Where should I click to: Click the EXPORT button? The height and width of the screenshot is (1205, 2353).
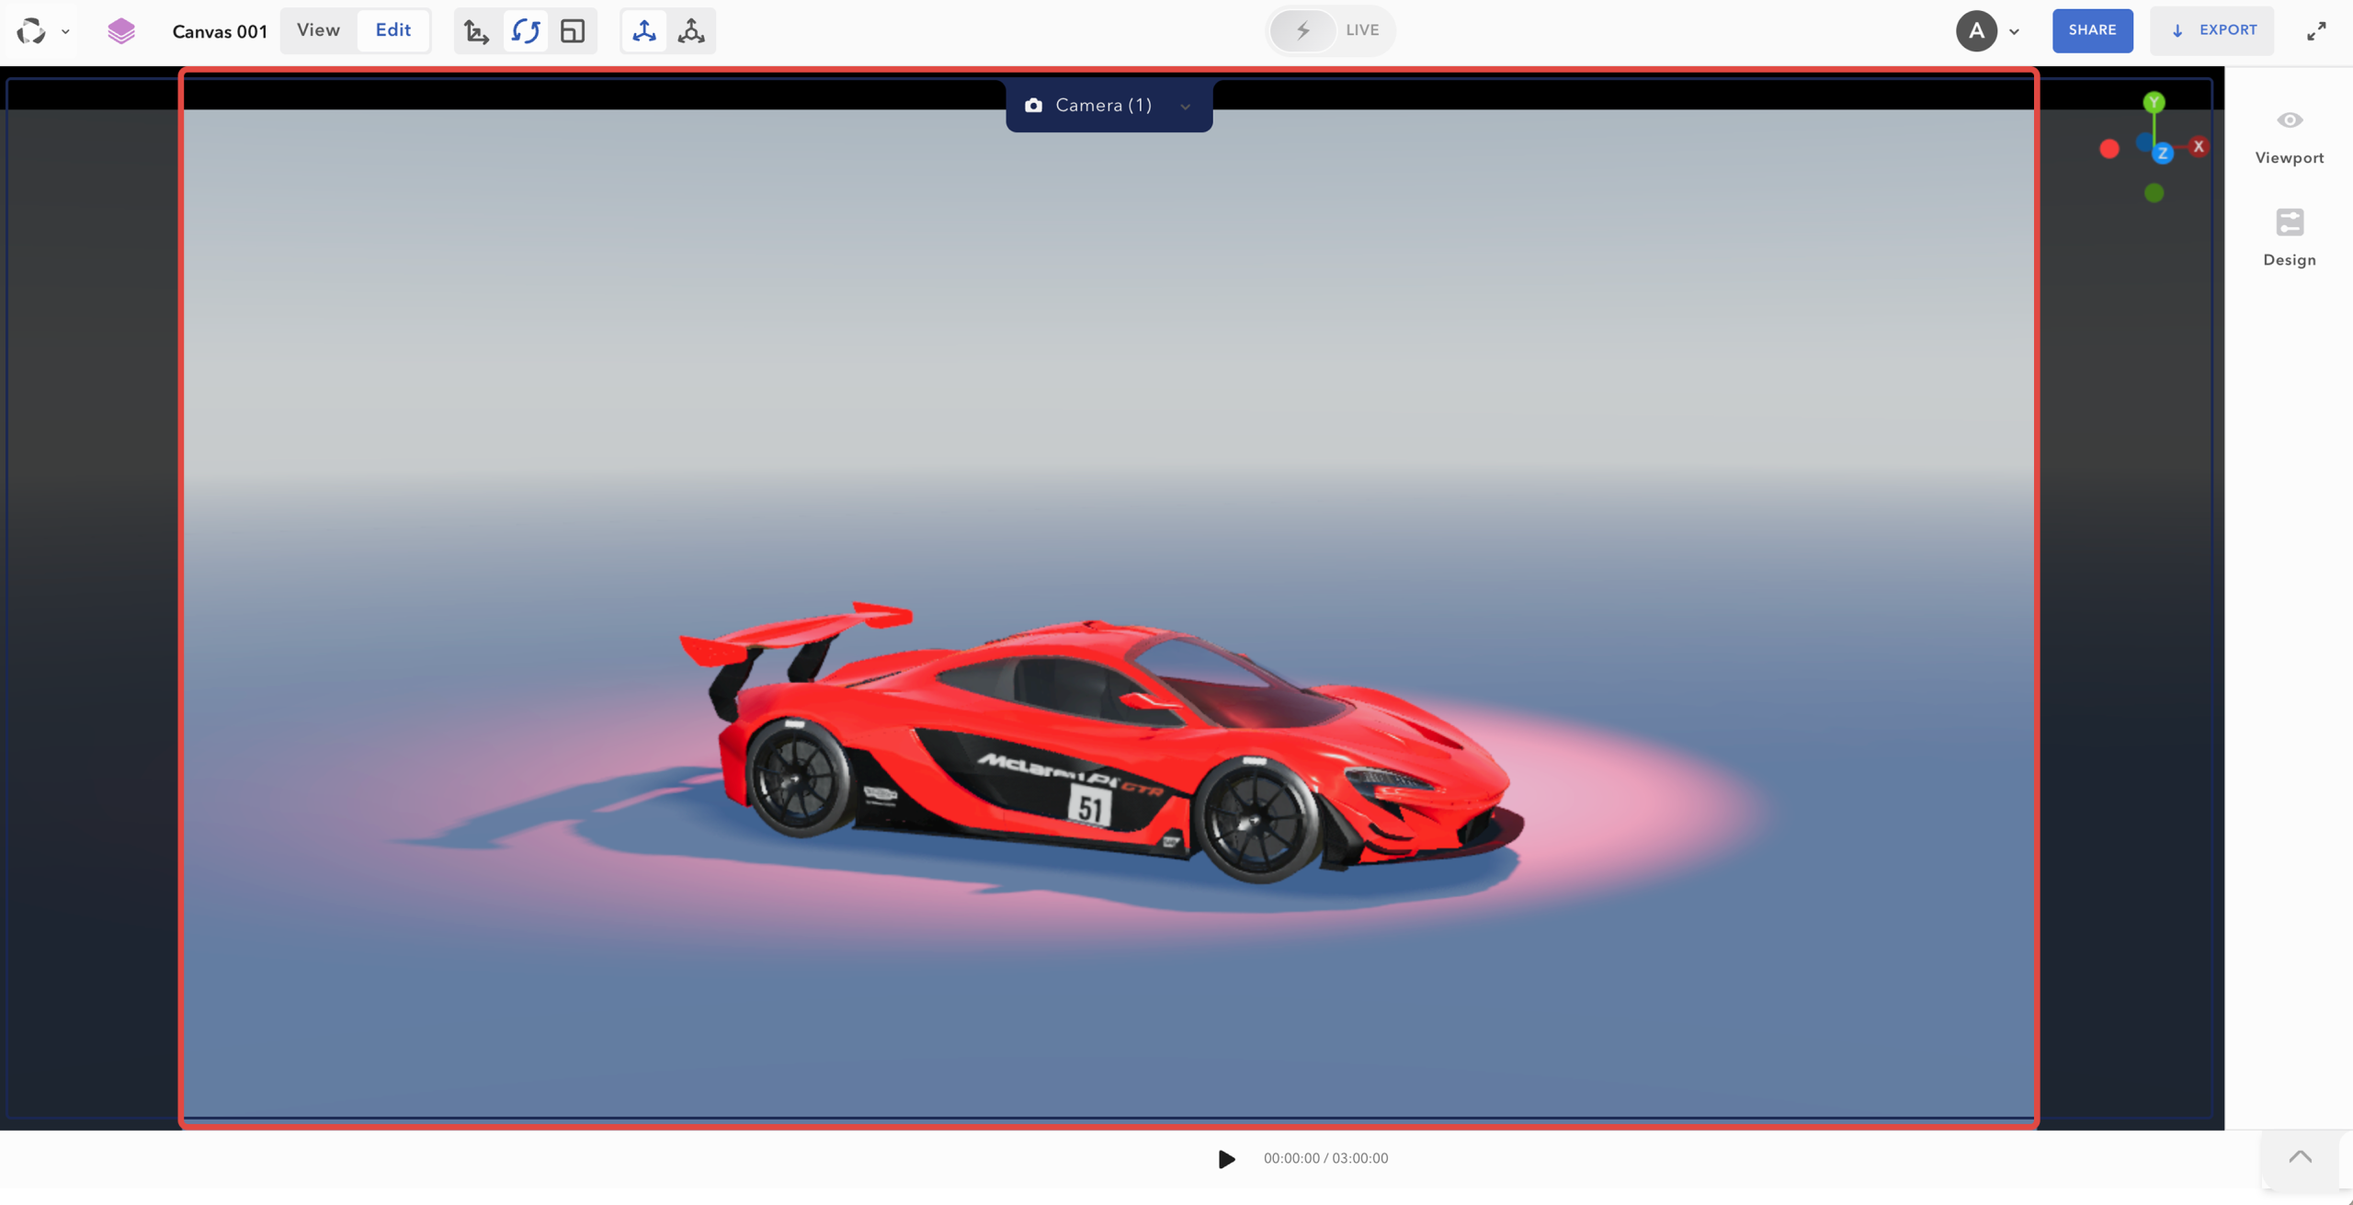[2214, 30]
